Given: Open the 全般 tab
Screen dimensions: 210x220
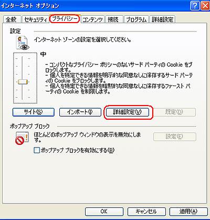Looking at the screenshot, I should click(x=12, y=19).
